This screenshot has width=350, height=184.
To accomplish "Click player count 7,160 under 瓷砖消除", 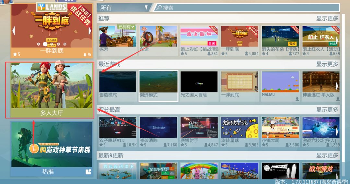I will [x=170, y=145].
